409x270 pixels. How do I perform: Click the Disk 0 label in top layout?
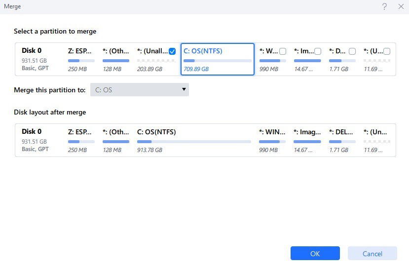coord(32,51)
